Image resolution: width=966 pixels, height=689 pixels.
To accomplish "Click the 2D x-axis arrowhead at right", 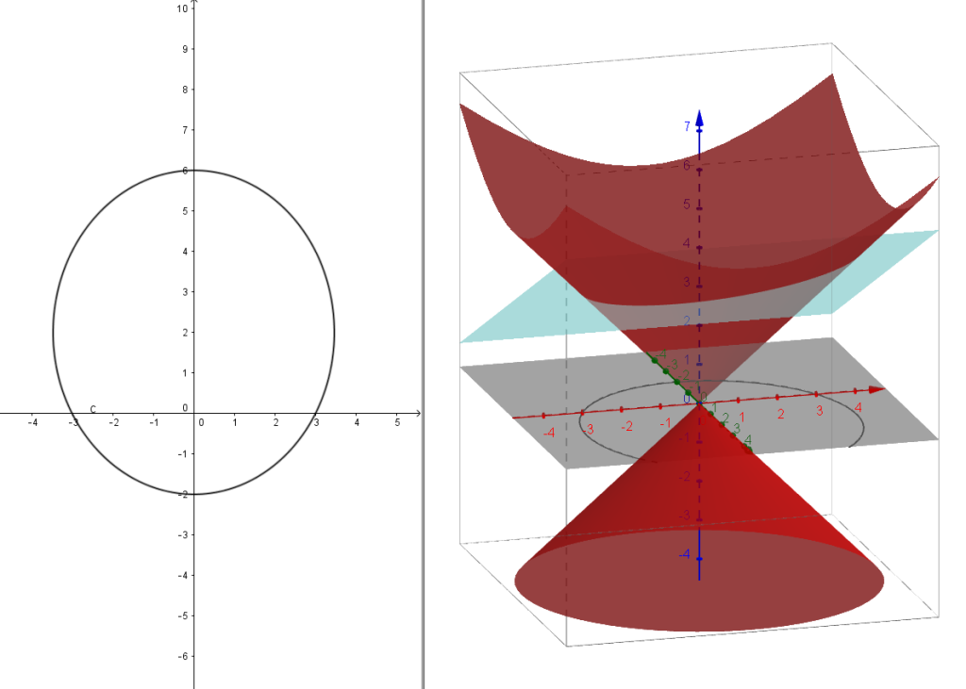I will pyautogui.click(x=416, y=413).
